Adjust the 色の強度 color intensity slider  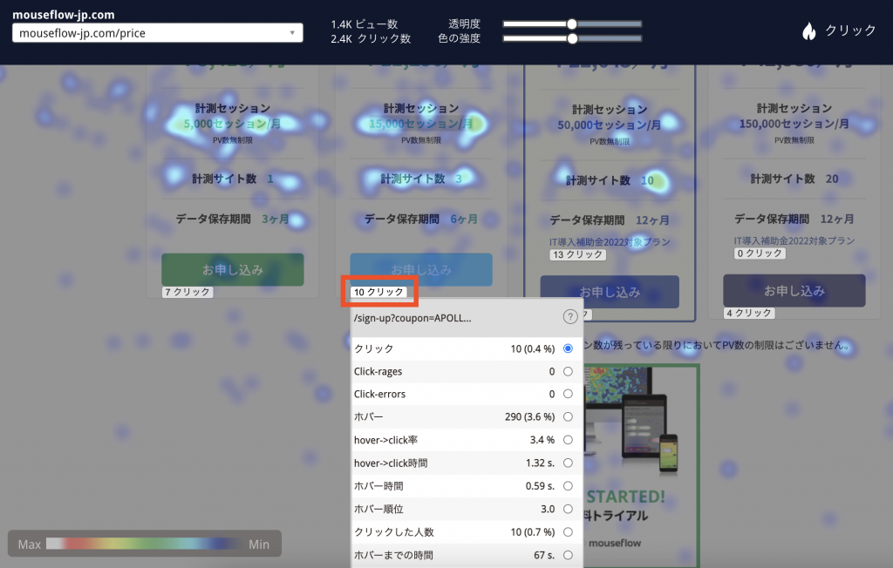coord(572,38)
